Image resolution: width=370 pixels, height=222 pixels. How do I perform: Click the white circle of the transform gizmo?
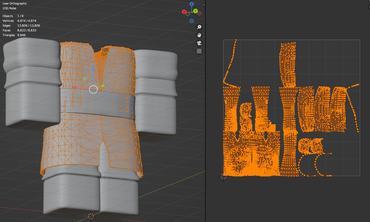93,89
